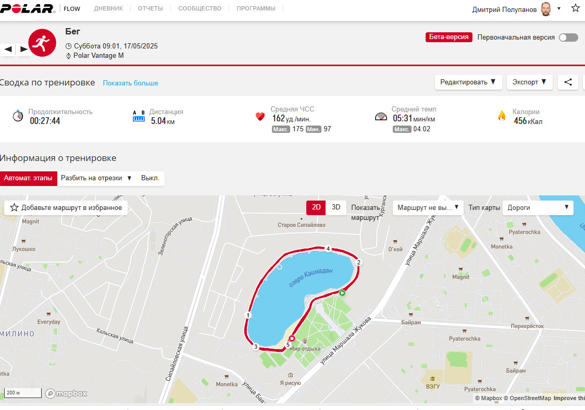Open Flow home link
This screenshot has height=410, width=585.
point(72,9)
